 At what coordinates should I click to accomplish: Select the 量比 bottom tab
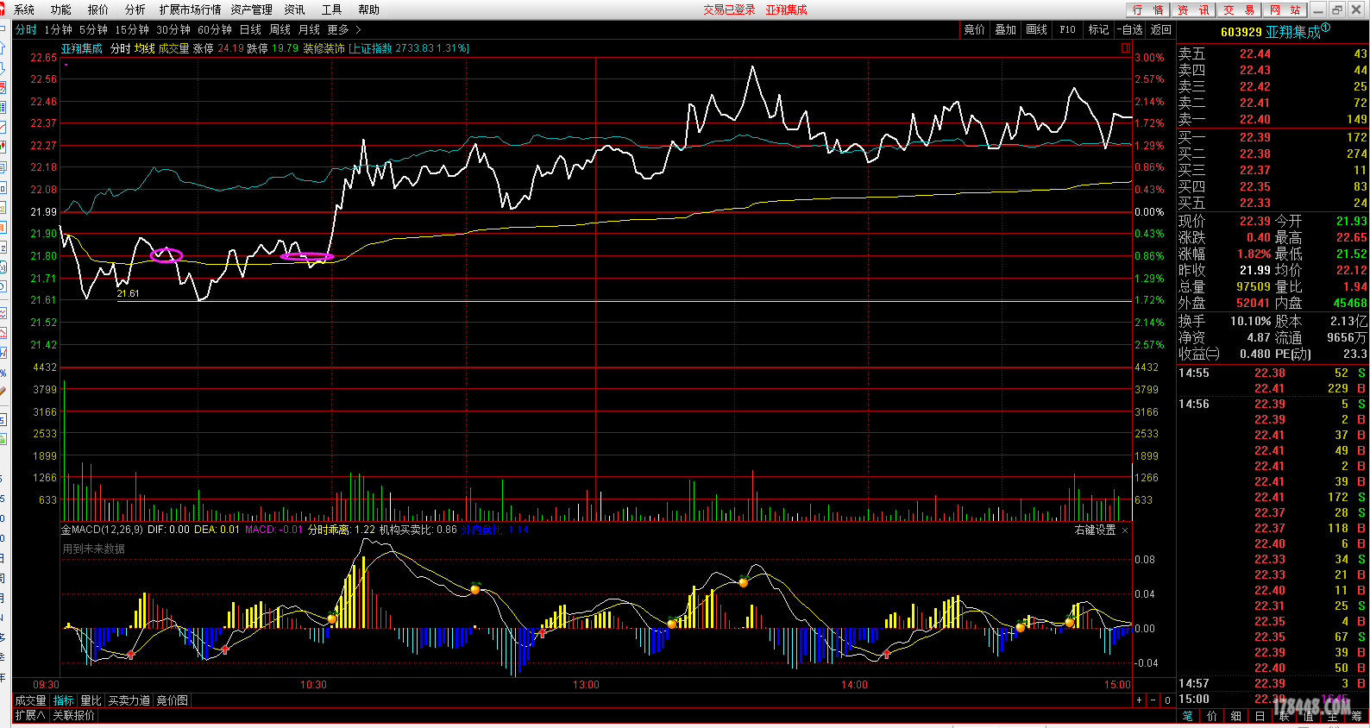pyautogui.click(x=91, y=700)
